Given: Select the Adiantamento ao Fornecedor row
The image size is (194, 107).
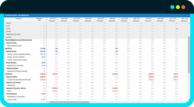Looking at the screenshot, I should point(96,66).
